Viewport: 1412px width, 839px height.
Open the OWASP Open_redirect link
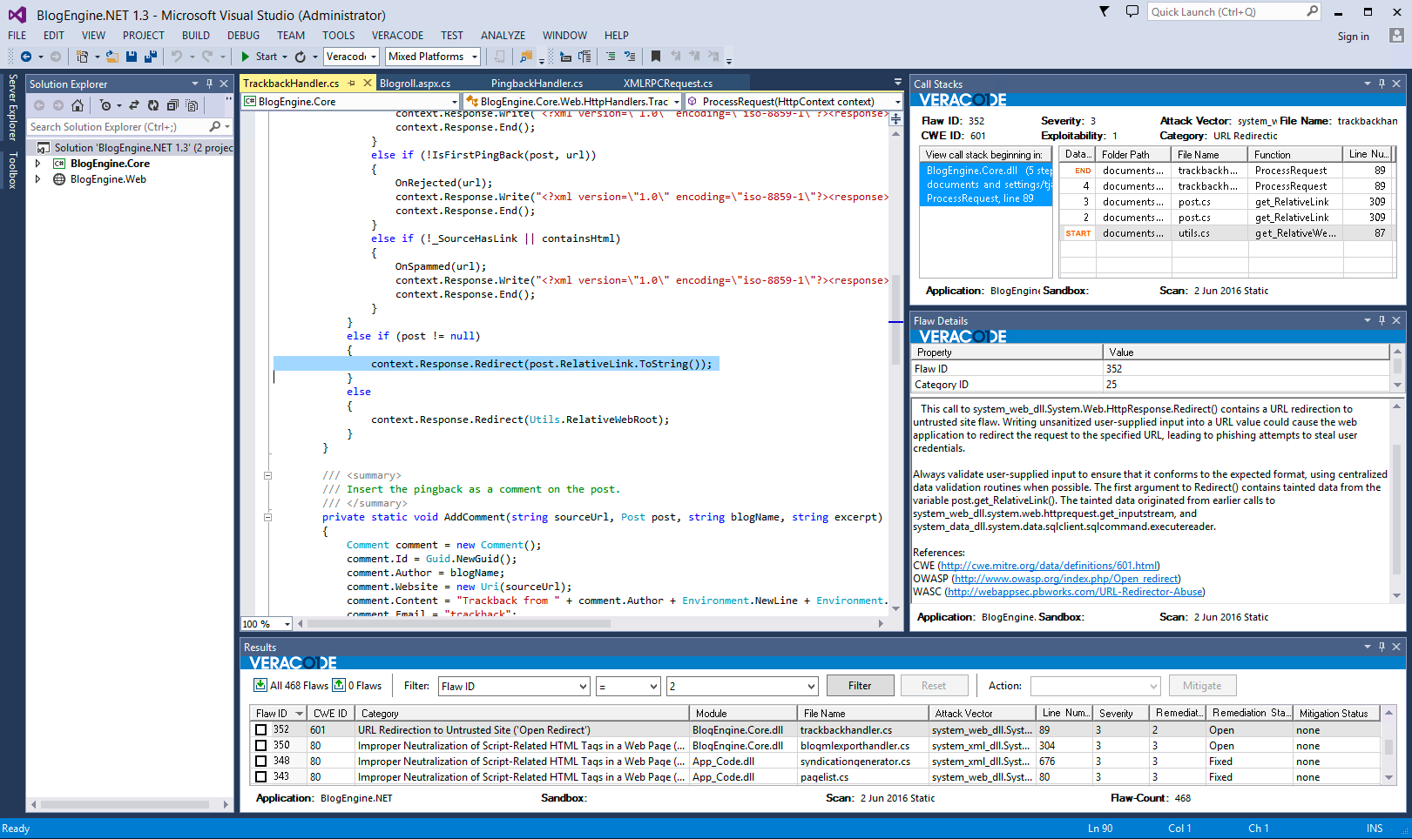1066,579
